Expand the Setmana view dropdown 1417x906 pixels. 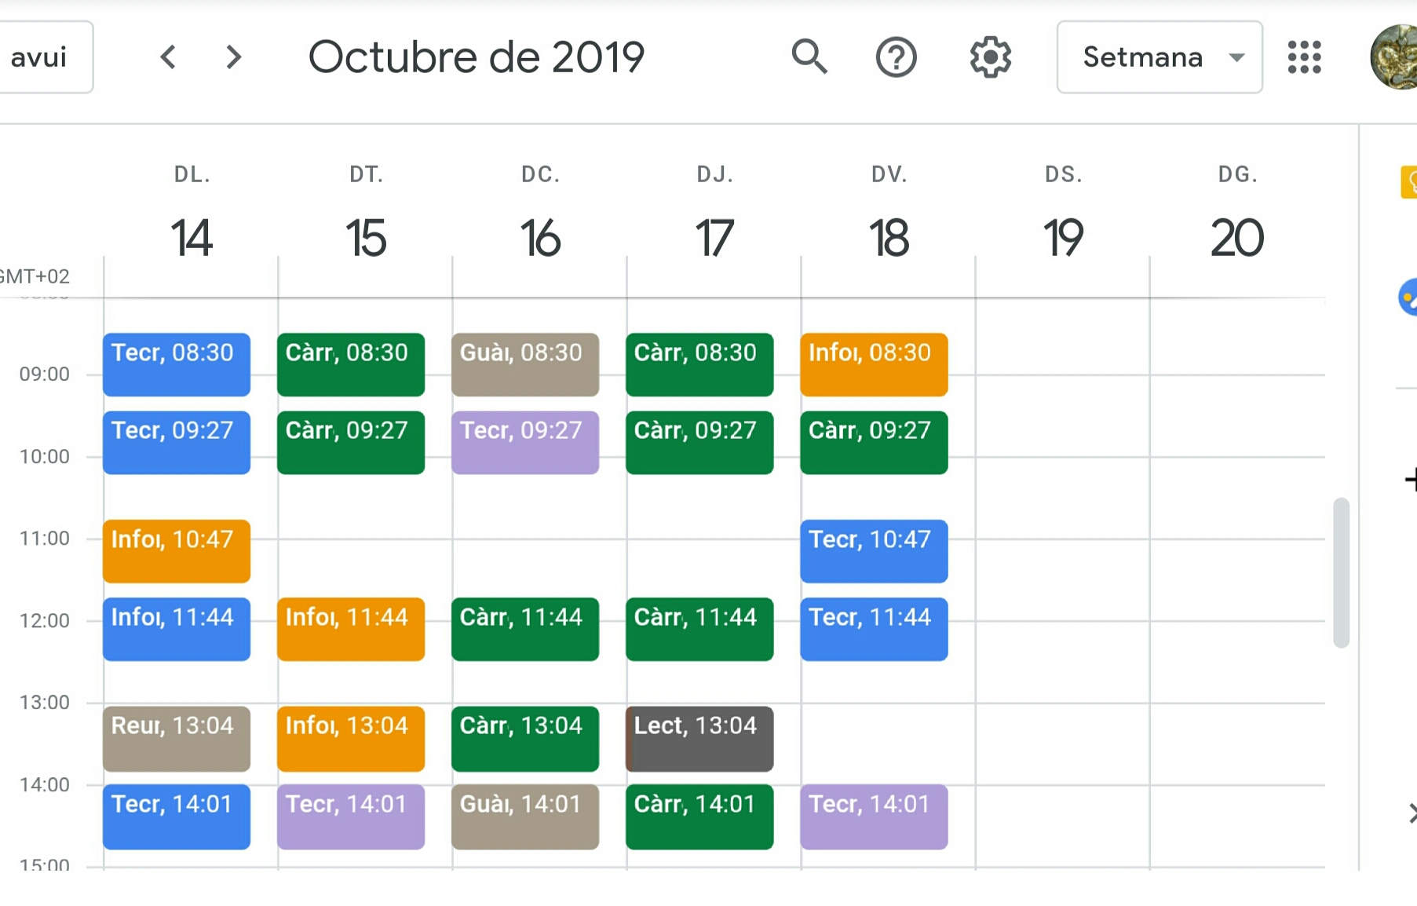(1160, 57)
